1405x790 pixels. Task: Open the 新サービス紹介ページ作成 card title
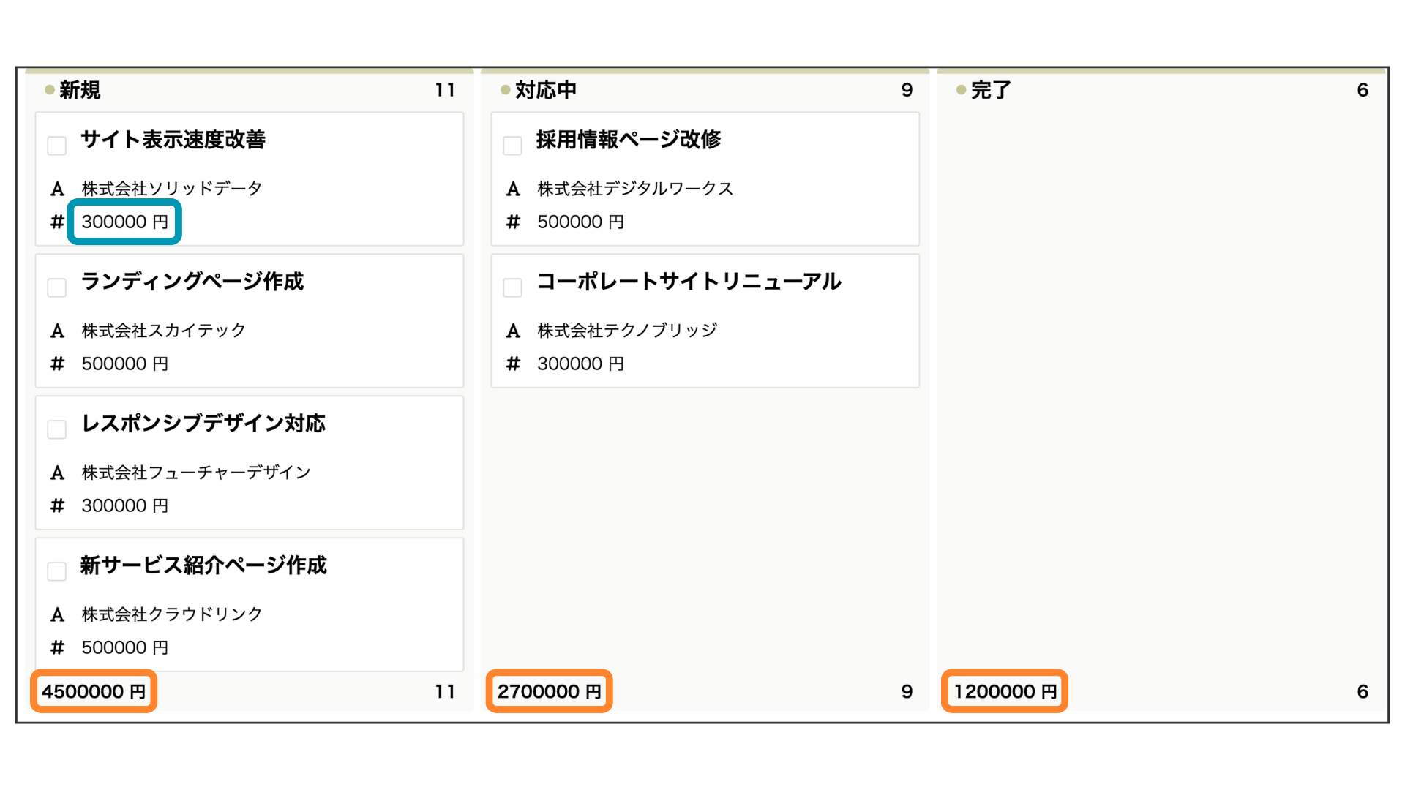[x=203, y=565]
